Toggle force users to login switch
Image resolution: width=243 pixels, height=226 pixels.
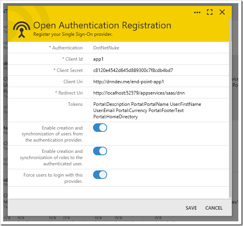coord(100,175)
